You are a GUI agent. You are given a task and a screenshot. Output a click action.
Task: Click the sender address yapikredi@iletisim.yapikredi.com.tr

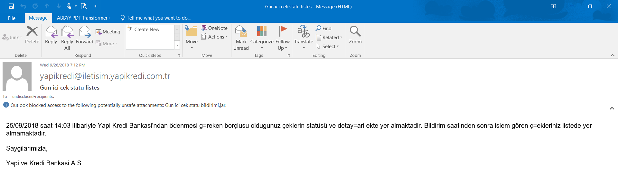[105, 76]
